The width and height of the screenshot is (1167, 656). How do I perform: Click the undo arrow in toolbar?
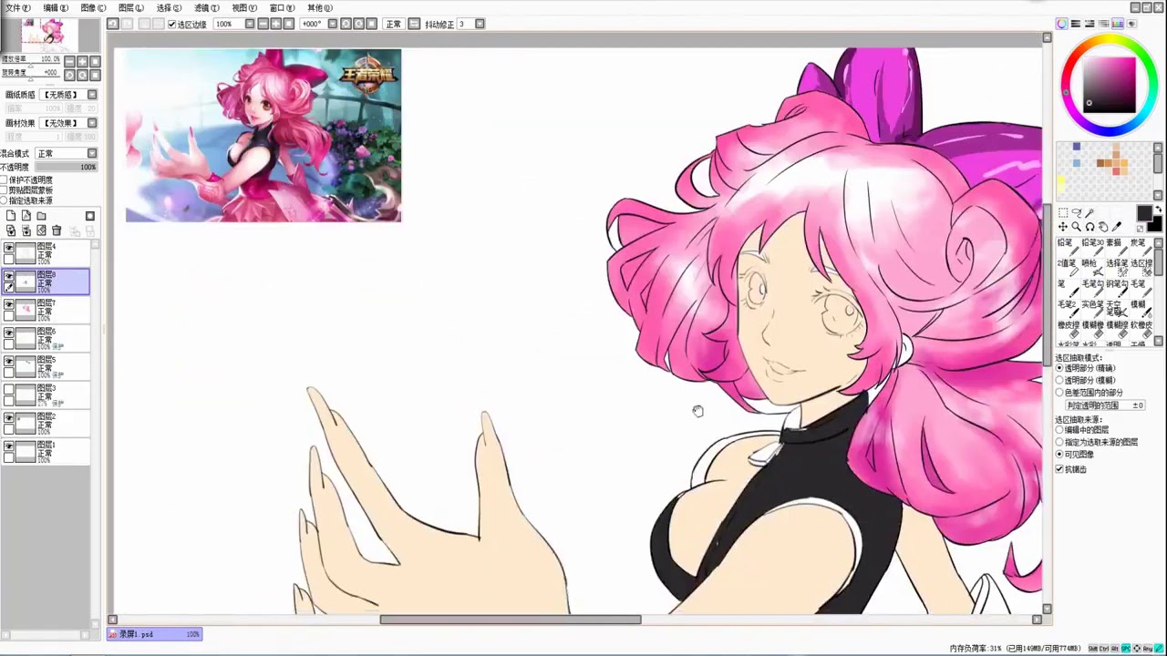point(112,24)
